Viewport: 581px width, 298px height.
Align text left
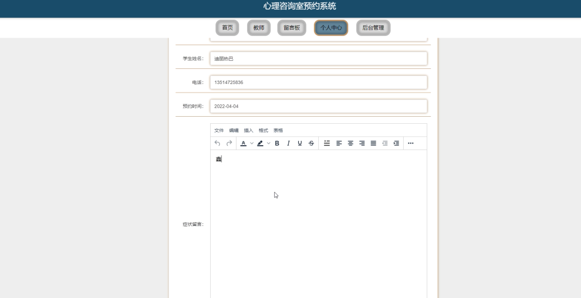(x=339, y=143)
